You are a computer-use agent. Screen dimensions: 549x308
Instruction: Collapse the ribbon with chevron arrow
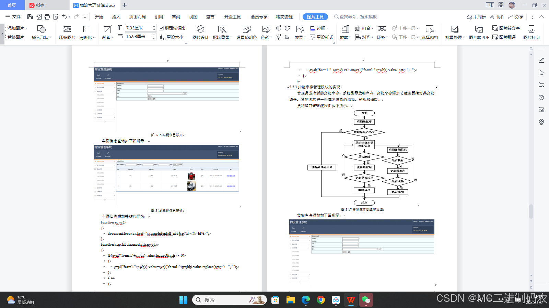(x=541, y=17)
